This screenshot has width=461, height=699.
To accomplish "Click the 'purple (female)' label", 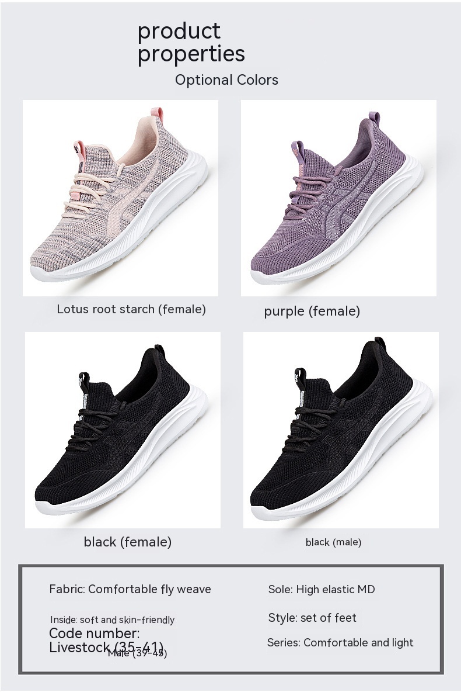I will point(312,311).
